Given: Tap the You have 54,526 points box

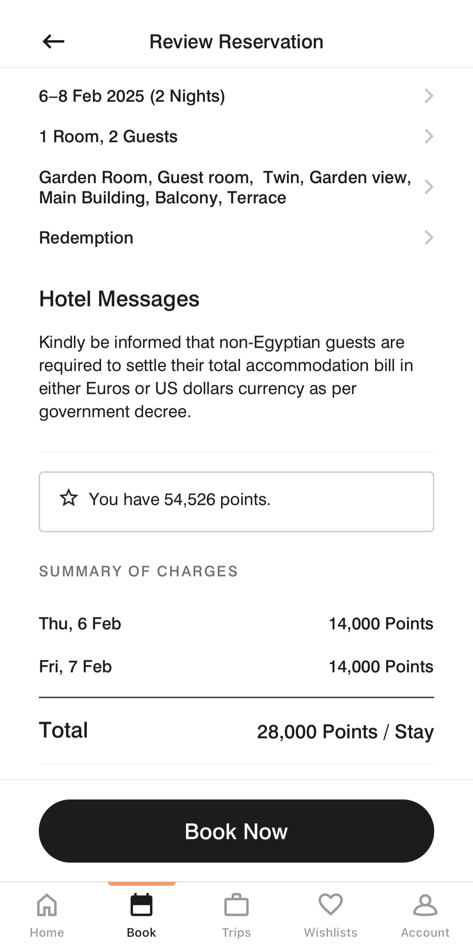Looking at the screenshot, I should [x=236, y=502].
